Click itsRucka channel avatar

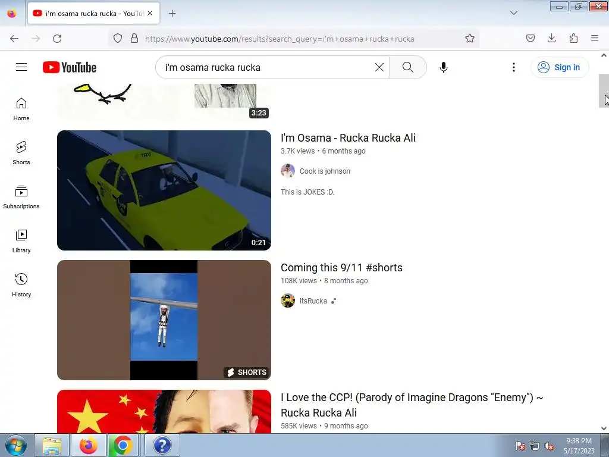click(288, 301)
